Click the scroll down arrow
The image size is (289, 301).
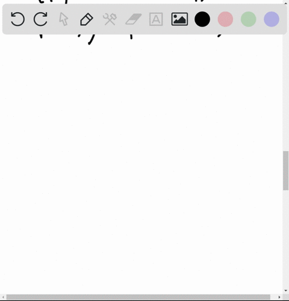tap(286, 291)
